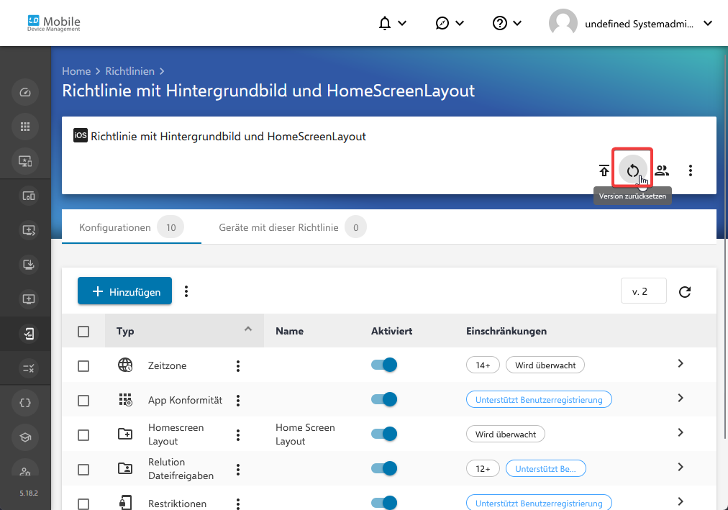The image size is (728, 510).
Task: Click the user avatar picture
Action: [563, 23]
